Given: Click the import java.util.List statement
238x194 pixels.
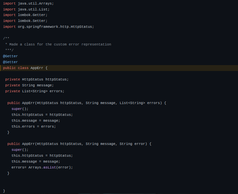Looking at the screenshot, I should click(x=26, y=9).
